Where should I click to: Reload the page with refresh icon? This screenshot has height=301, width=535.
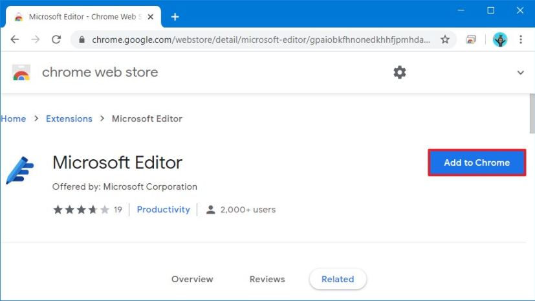click(56, 39)
